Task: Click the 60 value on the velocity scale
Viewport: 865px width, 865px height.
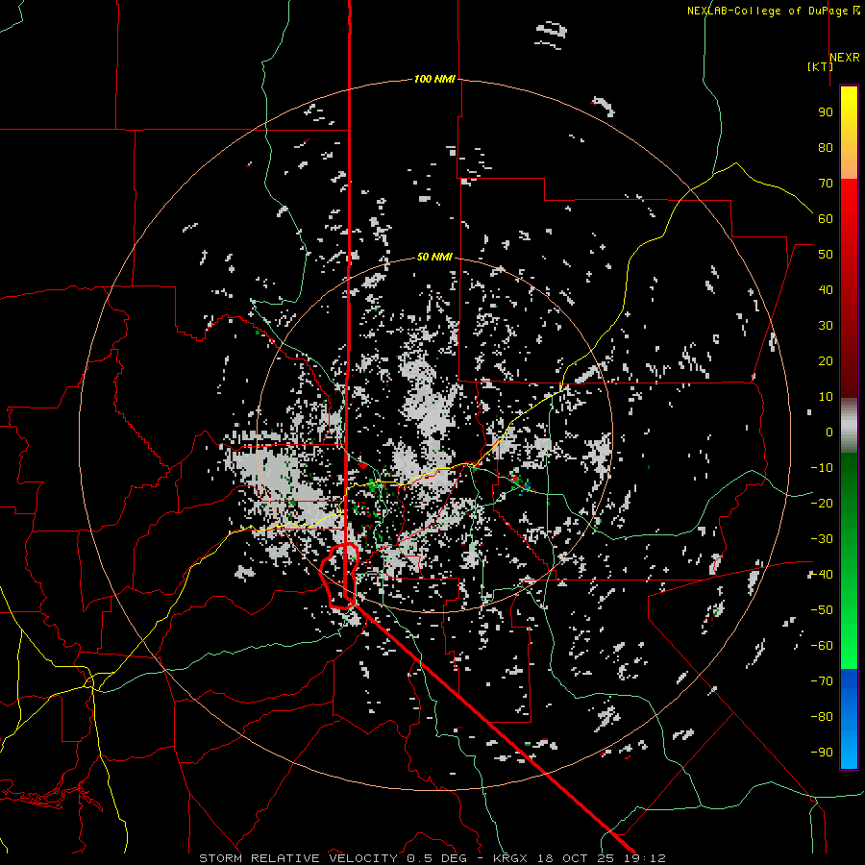Action: pos(826,219)
